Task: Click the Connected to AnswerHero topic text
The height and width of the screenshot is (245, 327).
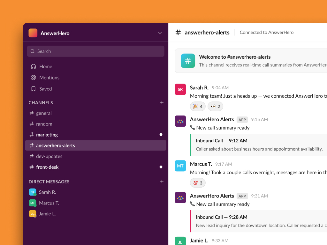Action: point(267,33)
